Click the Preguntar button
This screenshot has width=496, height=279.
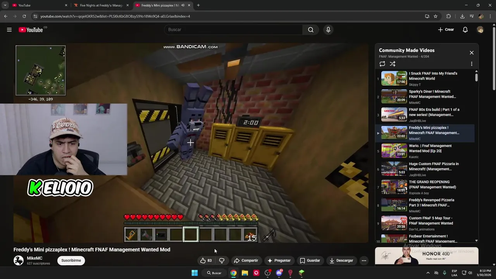[279, 260]
